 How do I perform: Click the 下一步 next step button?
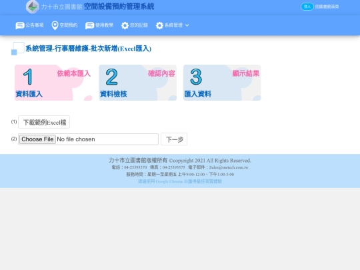coord(174,139)
